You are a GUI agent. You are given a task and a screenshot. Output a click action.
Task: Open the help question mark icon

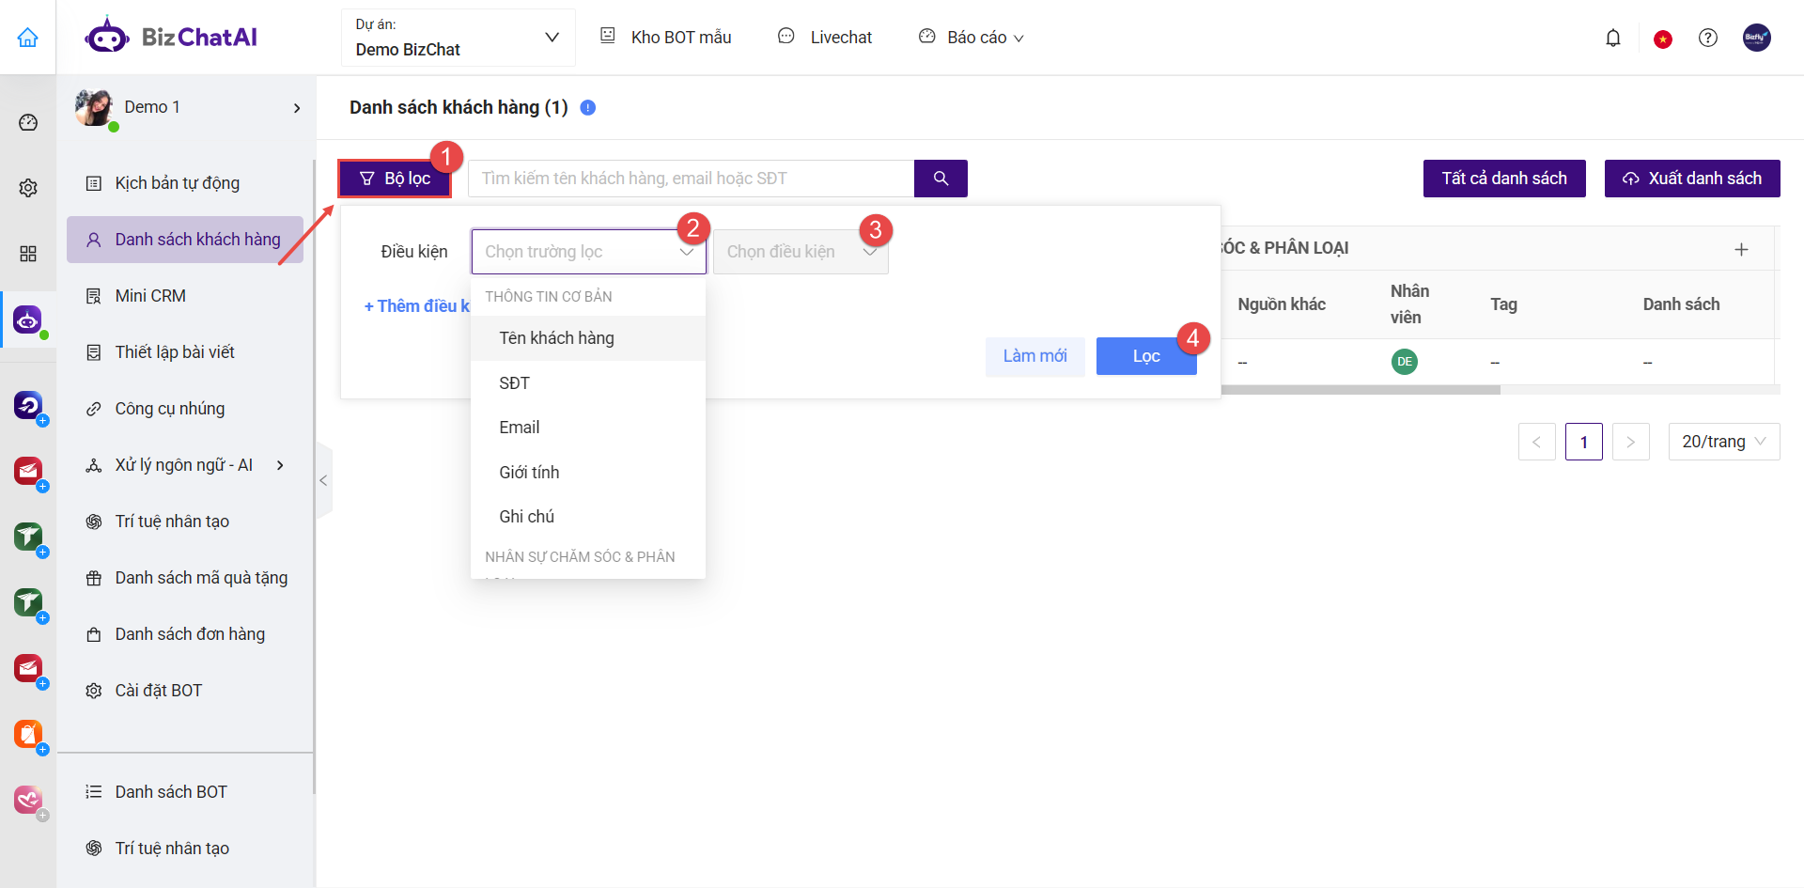[x=1707, y=39]
